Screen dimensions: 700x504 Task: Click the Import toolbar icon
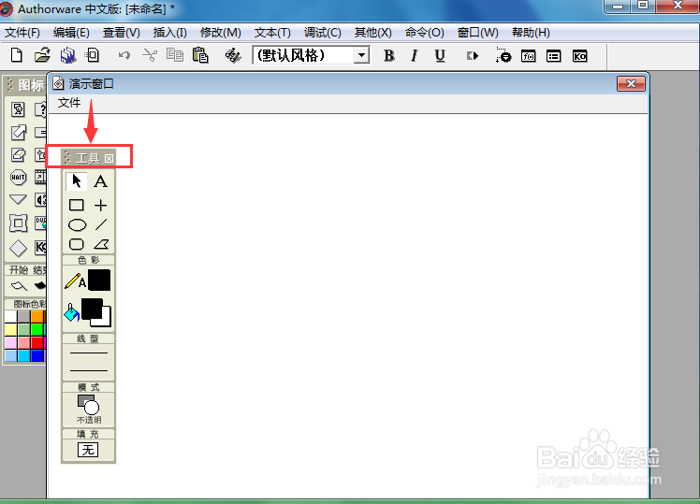pyautogui.click(x=93, y=55)
